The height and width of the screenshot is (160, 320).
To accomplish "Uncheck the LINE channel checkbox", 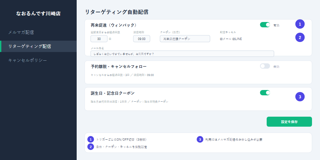I will pyautogui.click(x=233, y=39).
